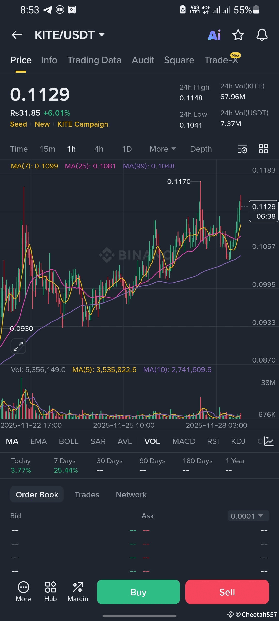The width and height of the screenshot is (279, 621).
Task: Select the 4h interval
Action: [x=99, y=149]
